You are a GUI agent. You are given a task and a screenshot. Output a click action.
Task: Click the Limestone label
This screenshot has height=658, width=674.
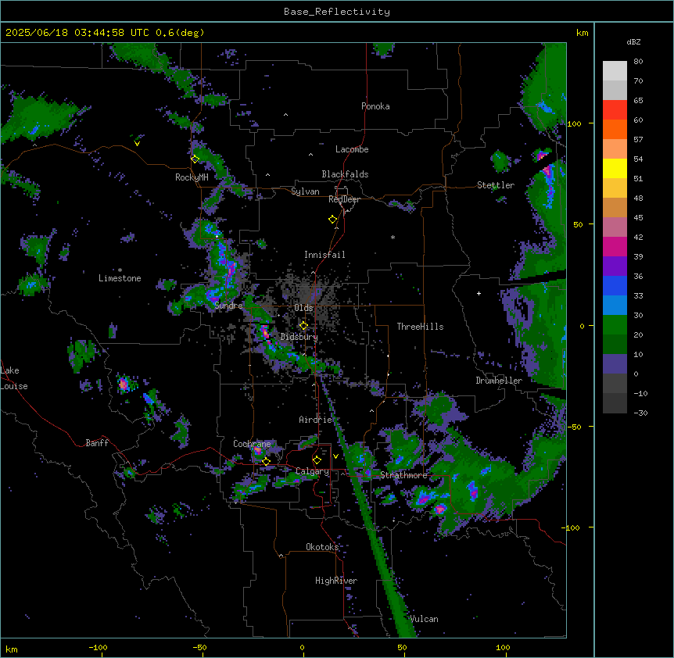[120, 278]
